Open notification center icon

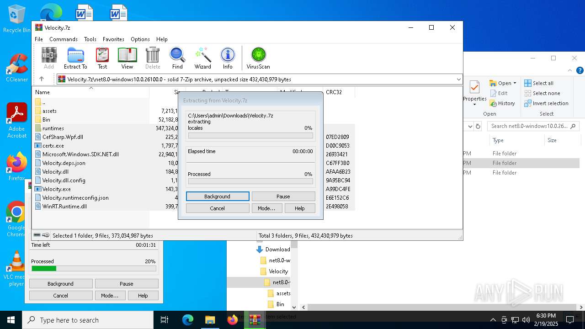coord(570,320)
